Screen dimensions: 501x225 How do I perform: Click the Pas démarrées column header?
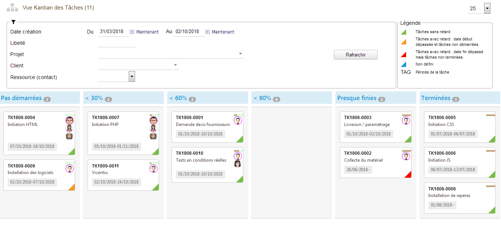(x=21, y=98)
